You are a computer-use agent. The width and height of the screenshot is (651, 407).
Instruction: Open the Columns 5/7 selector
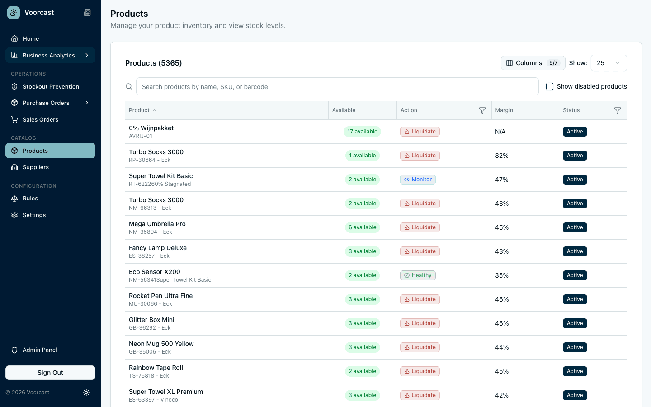coord(533,63)
